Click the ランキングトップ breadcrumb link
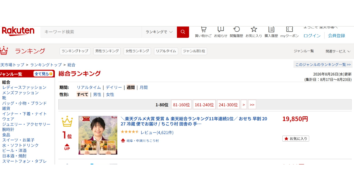The width and height of the screenshot is (354, 191). click(46, 65)
